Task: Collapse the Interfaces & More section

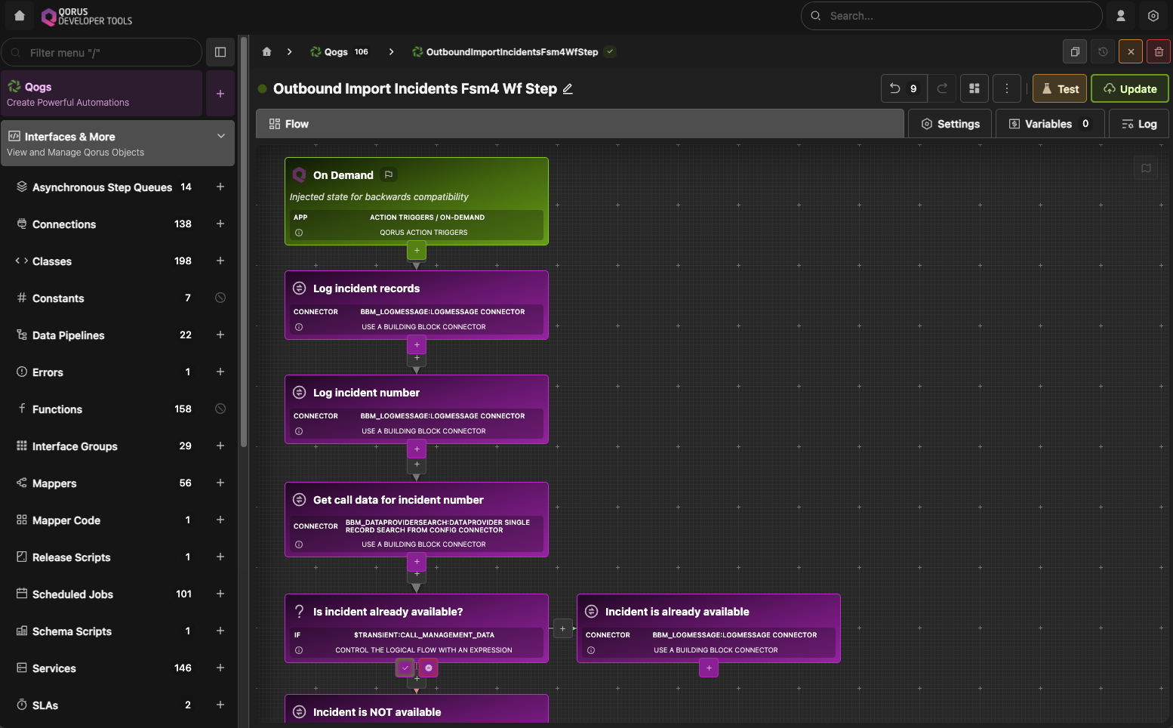Action: pyautogui.click(x=221, y=136)
